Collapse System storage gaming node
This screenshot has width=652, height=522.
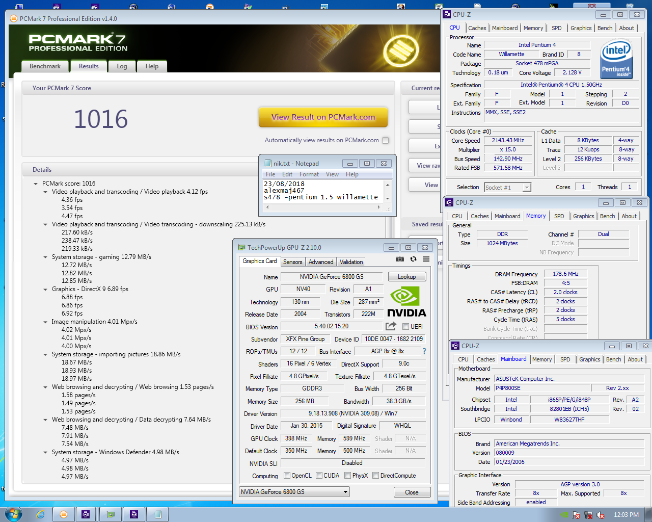pyautogui.click(x=45, y=257)
